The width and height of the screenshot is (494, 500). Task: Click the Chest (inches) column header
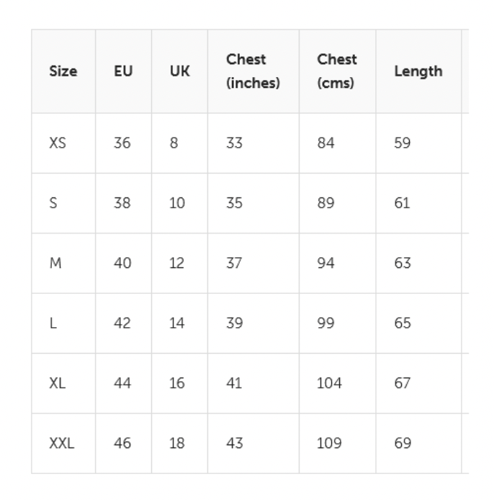pos(253,71)
